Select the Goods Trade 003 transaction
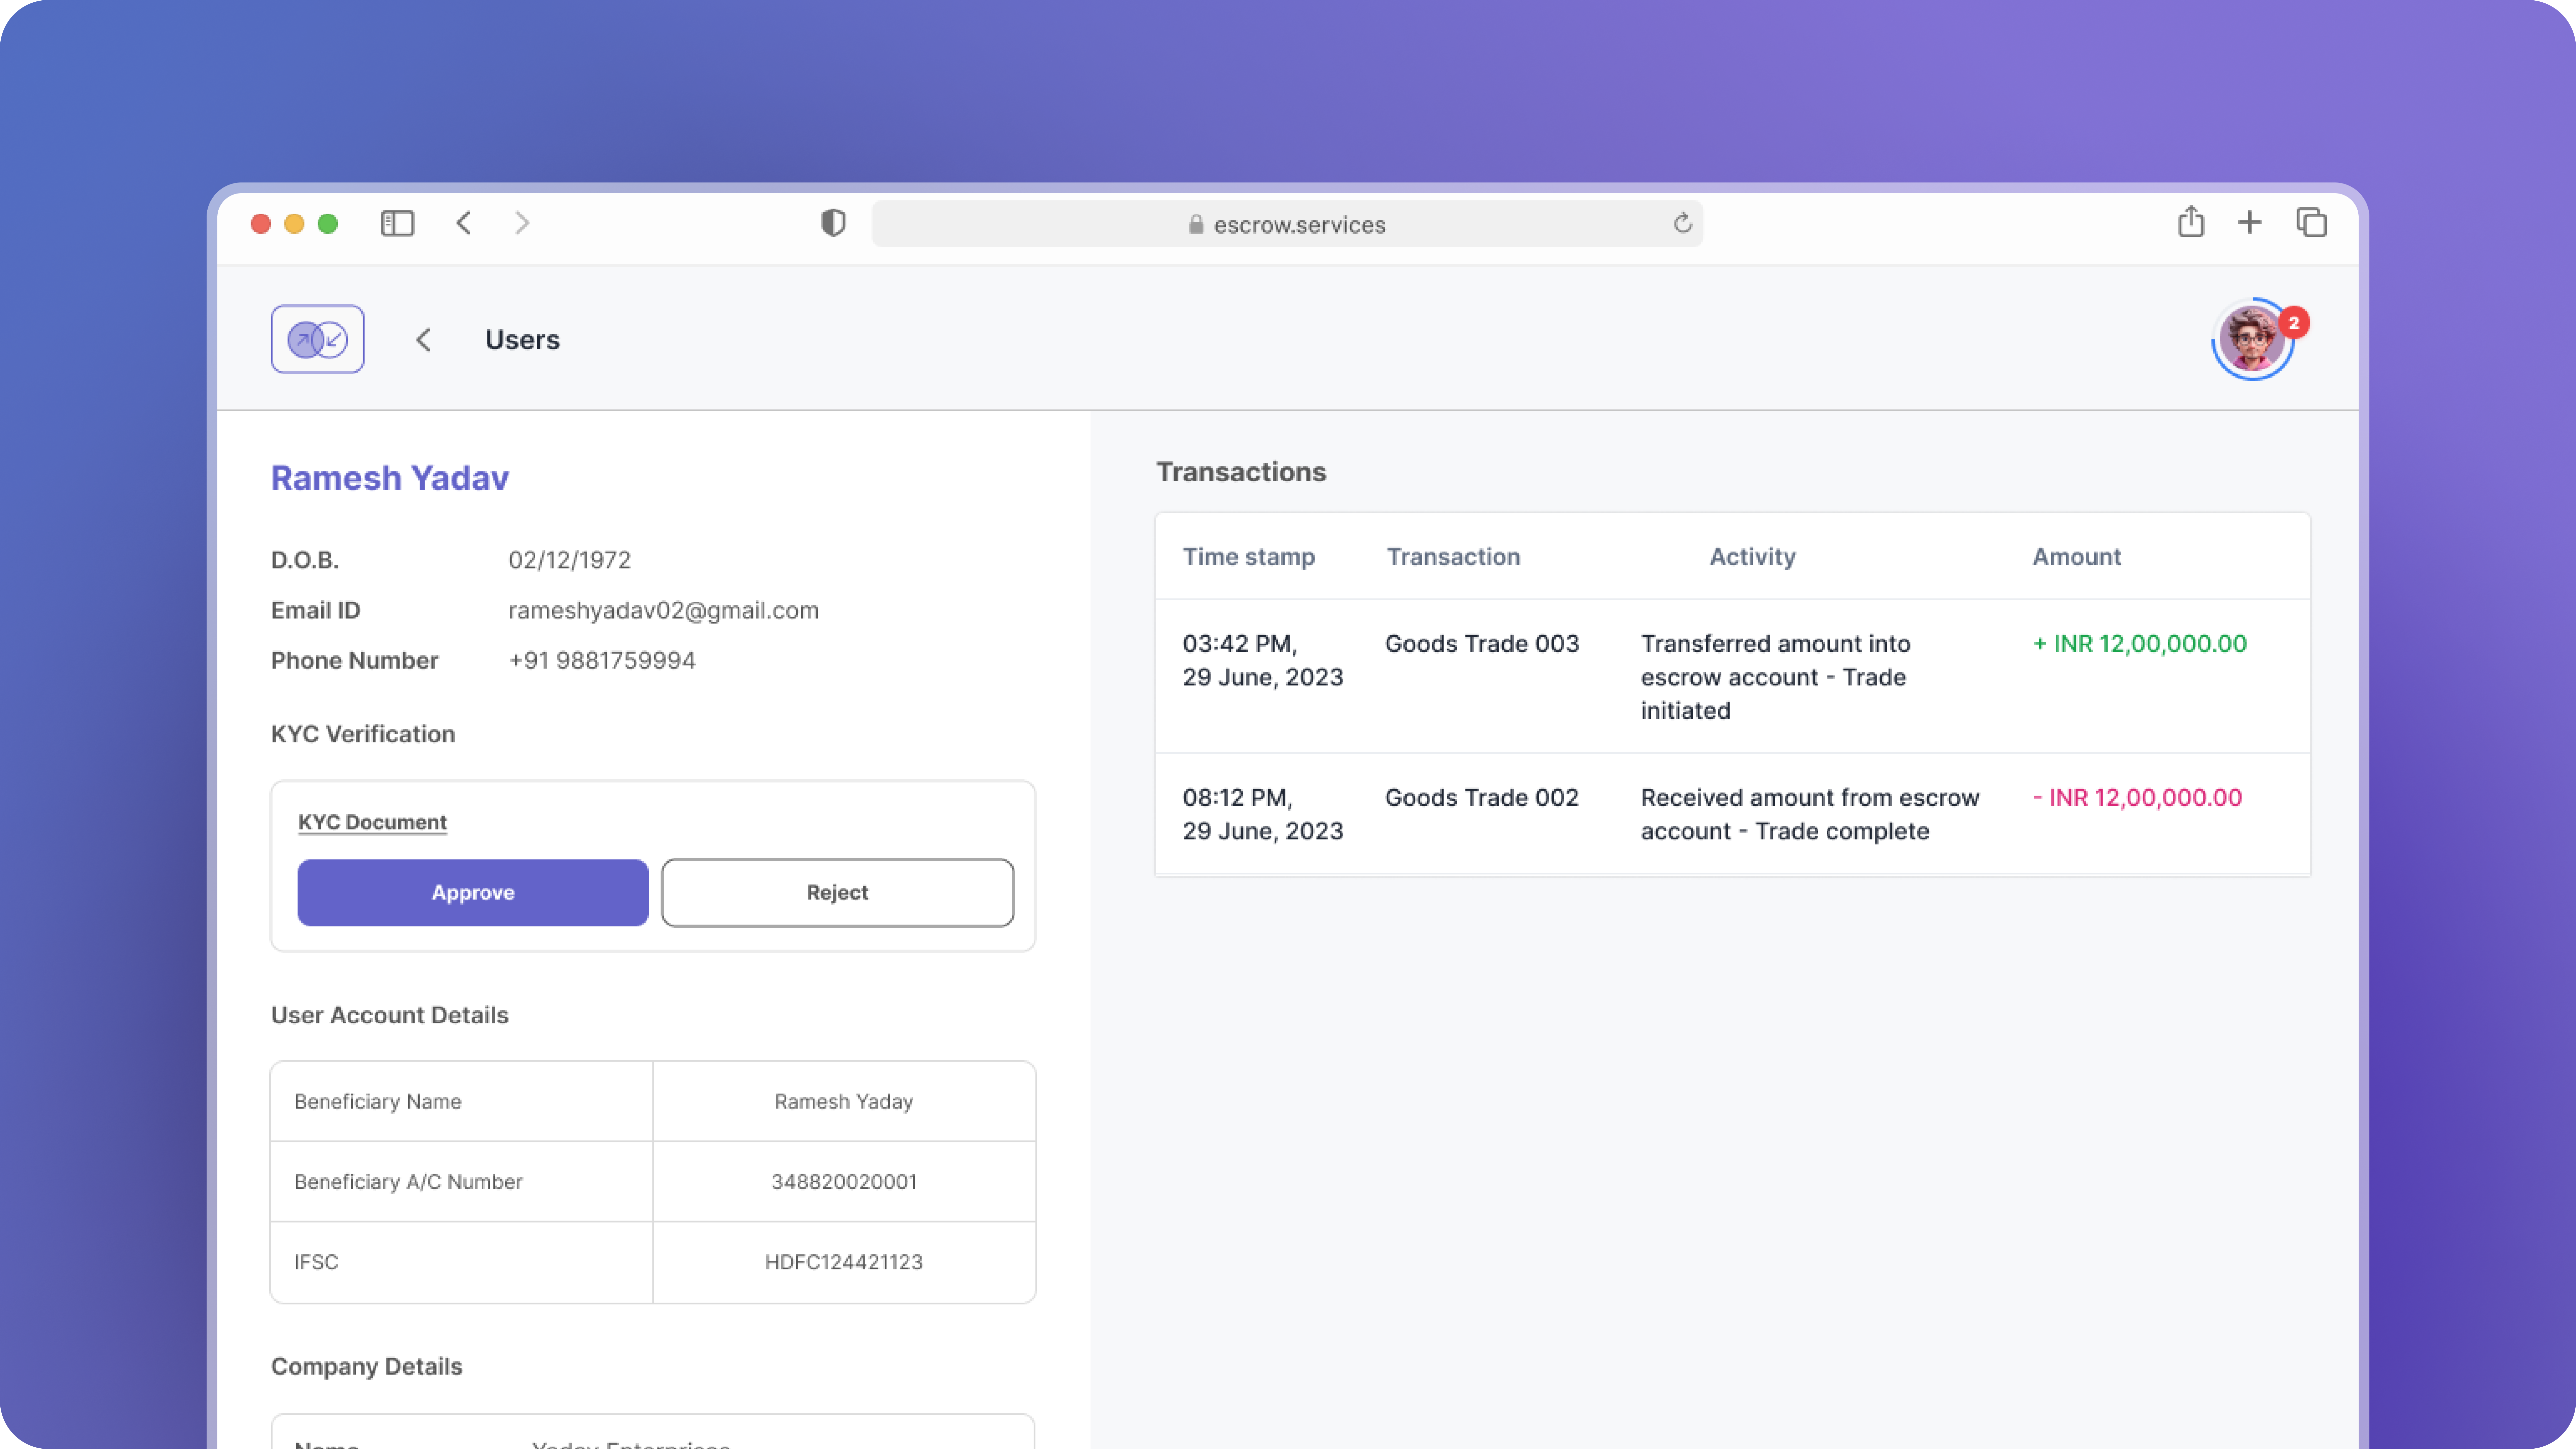The width and height of the screenshot is (2576, 1449). click(x=1482, y=644)
